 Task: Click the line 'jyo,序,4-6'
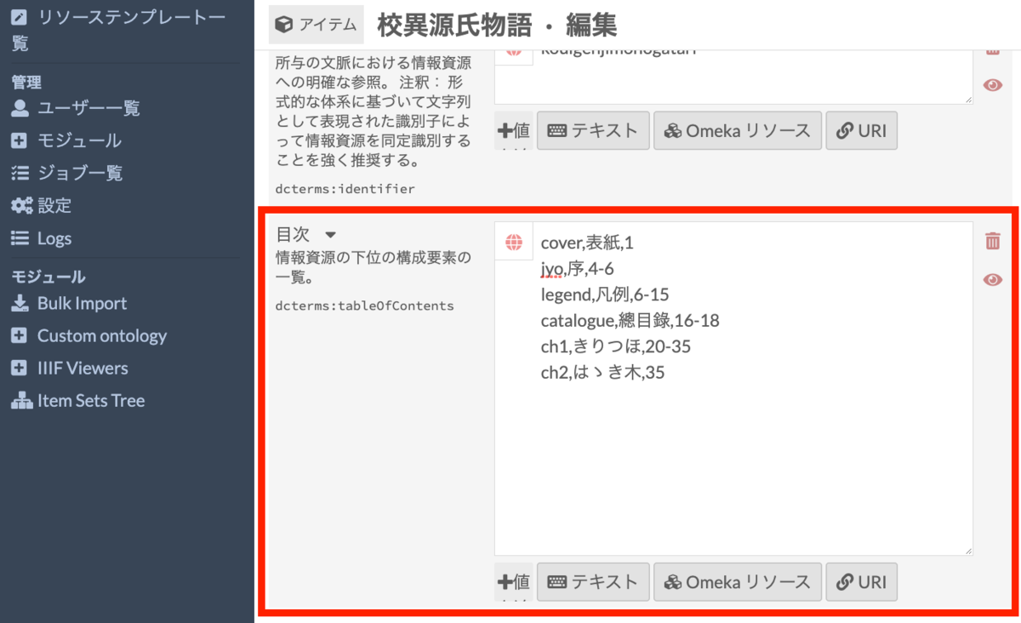pyautogui.click(x=578, y=269)
